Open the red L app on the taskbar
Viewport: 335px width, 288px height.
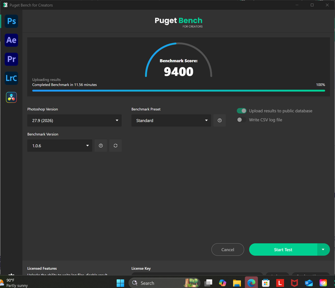tap(280, 283)
